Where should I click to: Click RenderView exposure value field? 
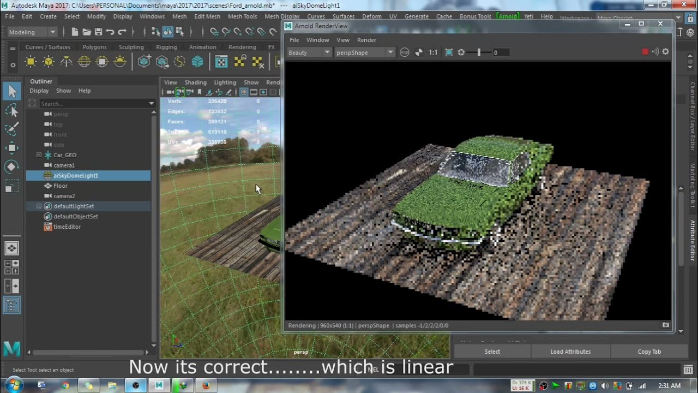(x=501, y=52)
